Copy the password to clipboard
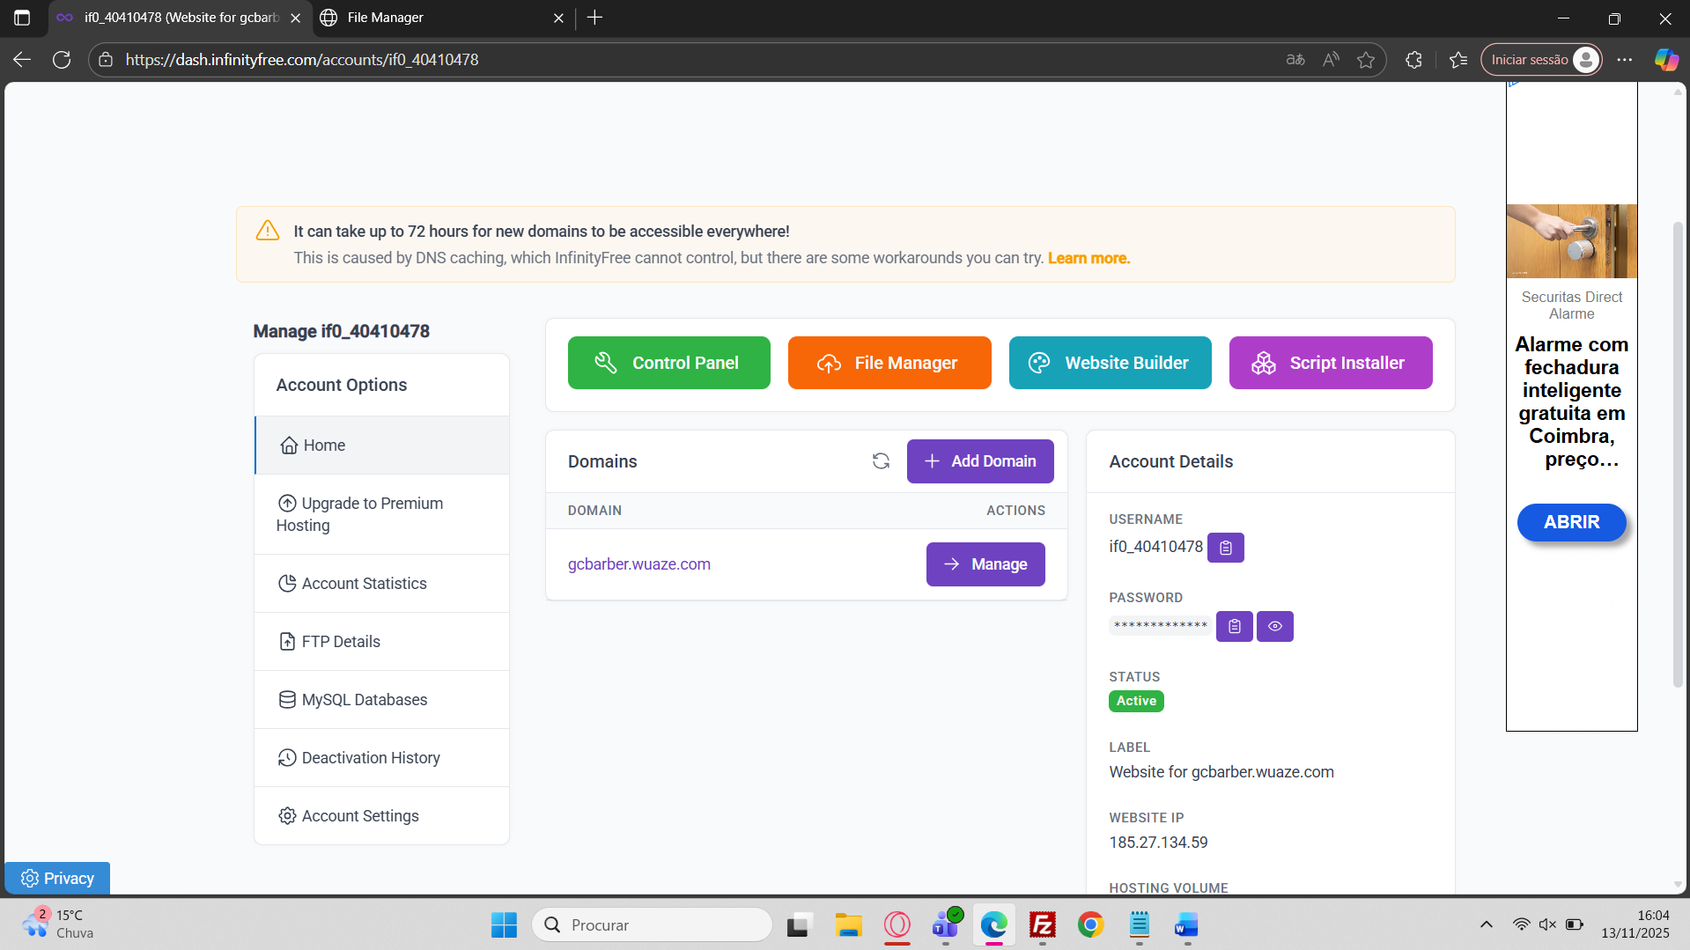This screenshot has height=950, width=1690. click(1234, 626)
